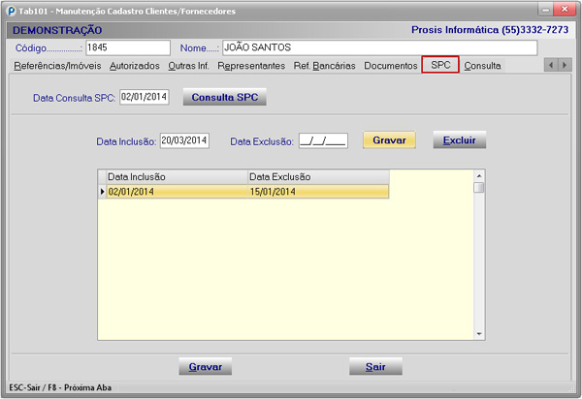582x399 pixels.
Task: Select the Representantes tab
Action: coord(251,66)
